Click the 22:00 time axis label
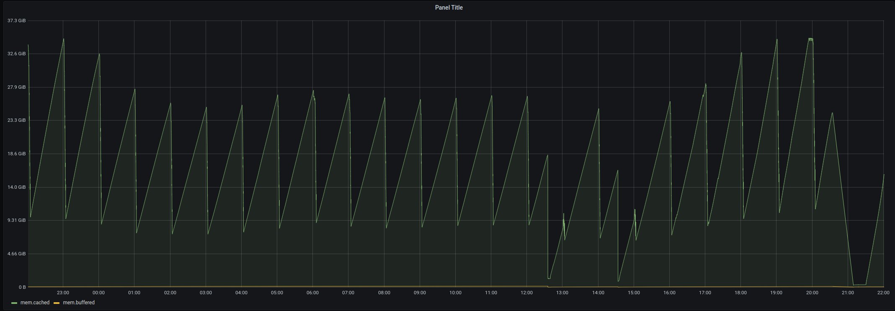Screen dimensions: 895x311 point(883,293)
